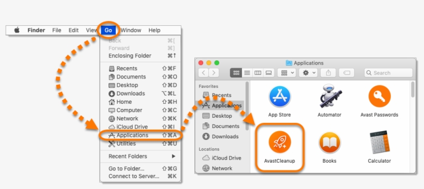The width and height of the screenshot is (424, 189).
Task: Switch to icon view
Action: [x=236, y=73]
